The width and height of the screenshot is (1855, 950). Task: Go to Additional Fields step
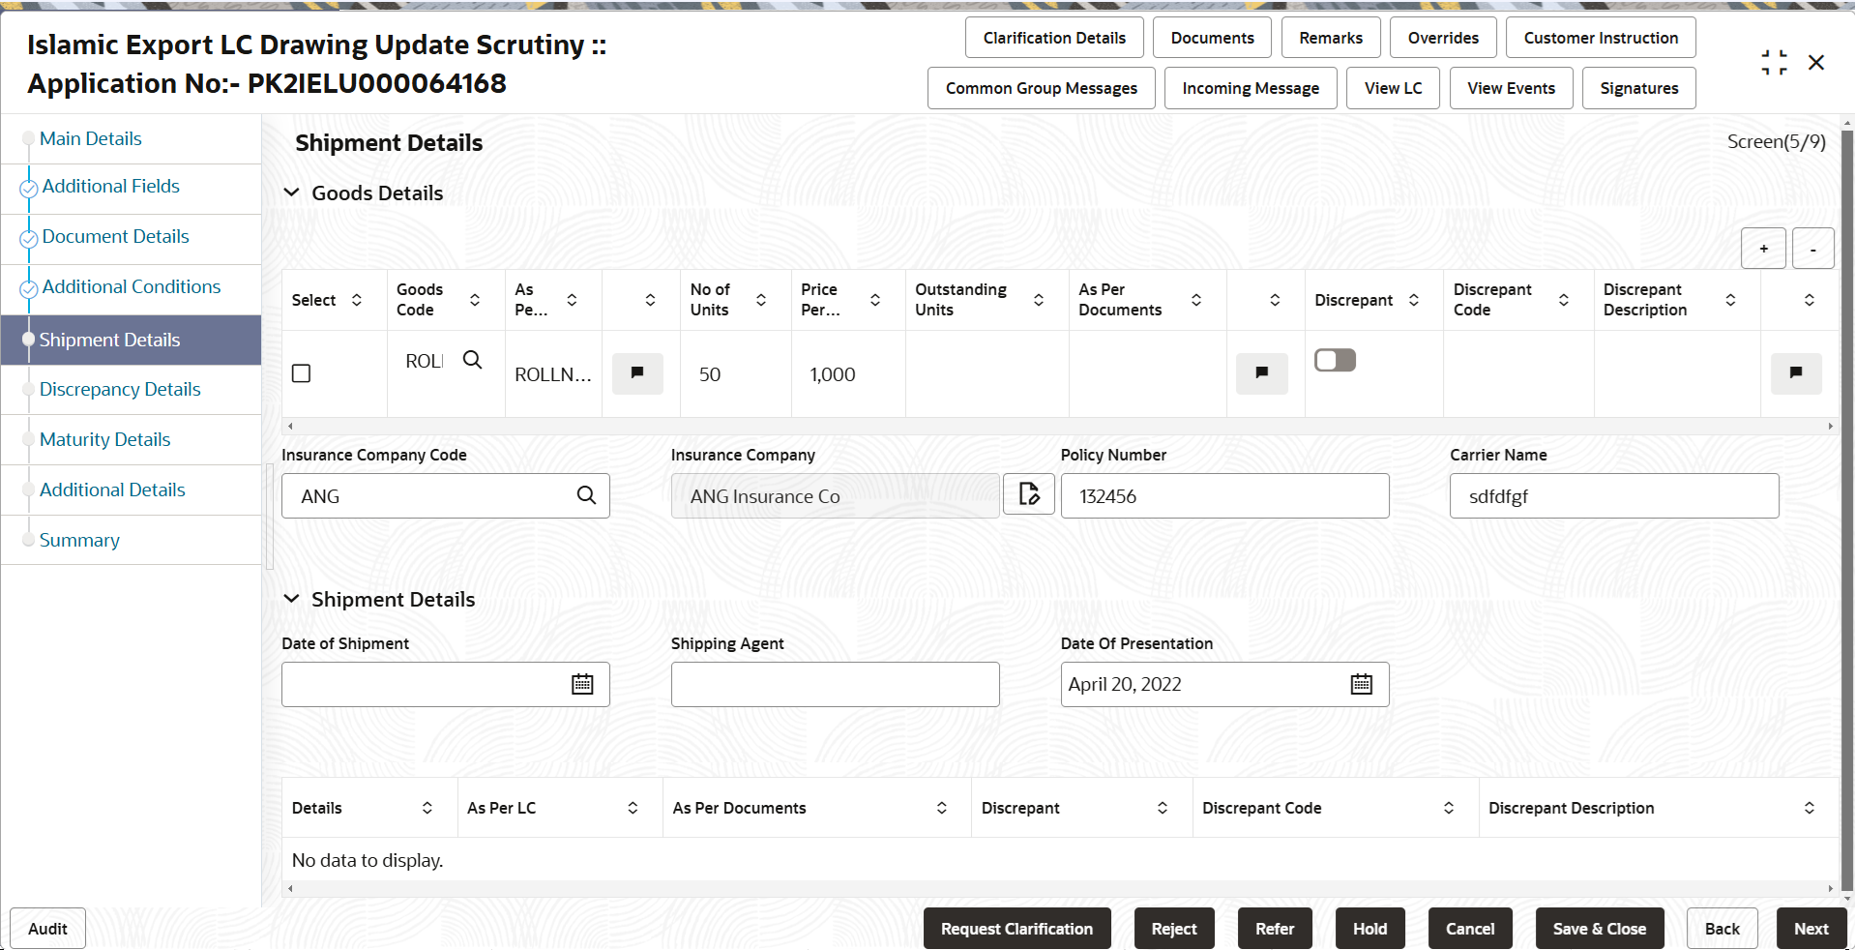[x=111, y=186]
